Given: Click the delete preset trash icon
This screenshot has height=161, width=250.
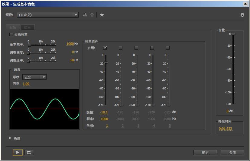Looking at the screenshot, I should (x=92, y=15).
